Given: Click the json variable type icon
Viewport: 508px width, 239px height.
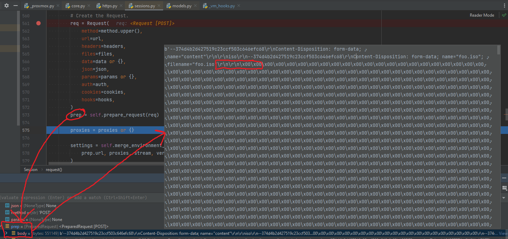Looking at the screenshot, I should coord(7,206).
